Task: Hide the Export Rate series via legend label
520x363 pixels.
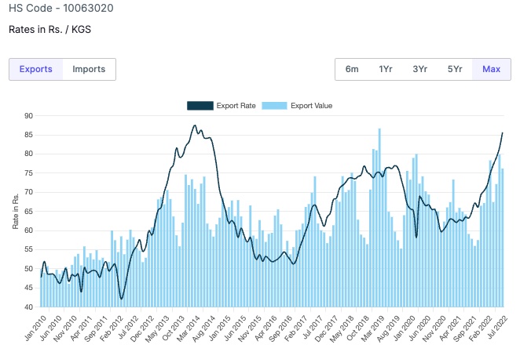Action: coord(236,105)
